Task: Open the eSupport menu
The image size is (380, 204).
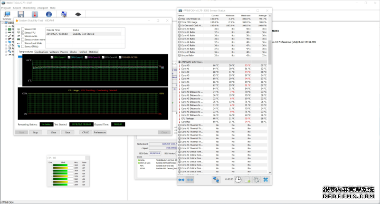Action: point(43,8)
